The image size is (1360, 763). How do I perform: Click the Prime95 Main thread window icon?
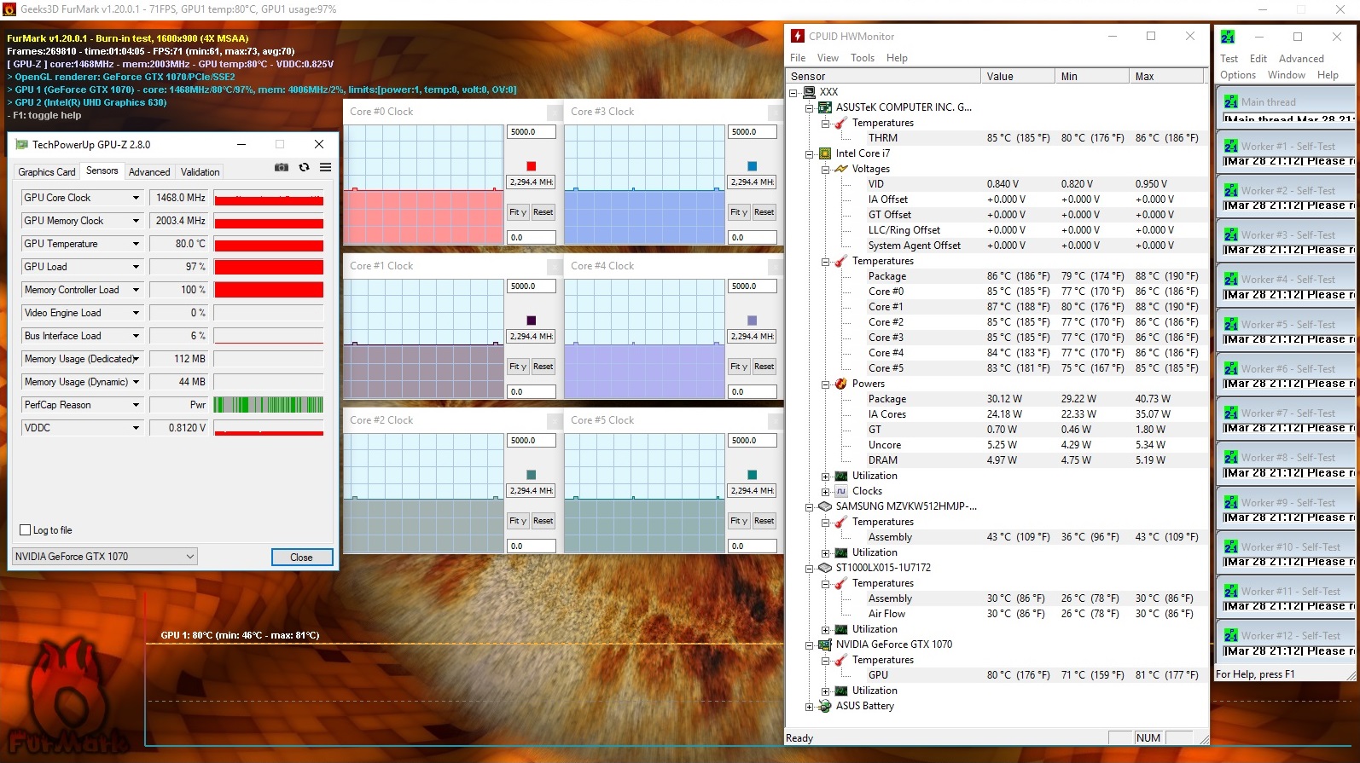1231,101
